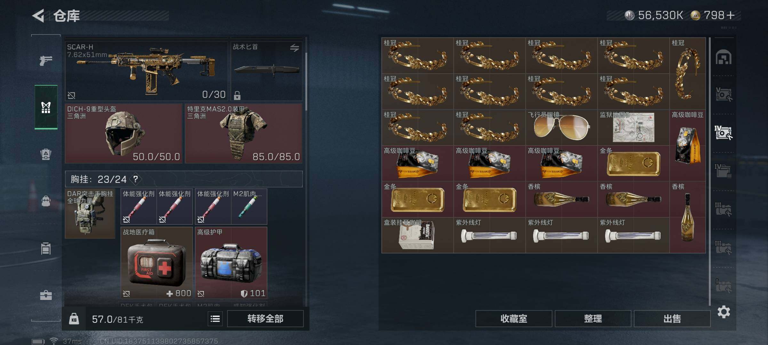Go back using the arrow beside 仓库
The image size is (768, 345).
38,16
